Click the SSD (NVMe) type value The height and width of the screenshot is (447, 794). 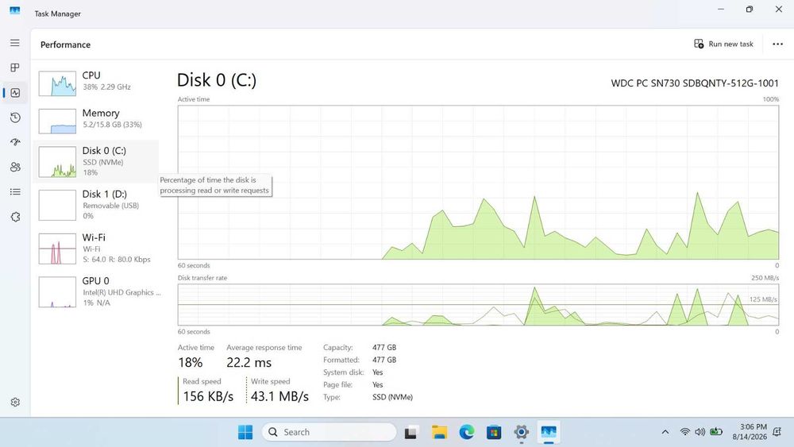[x=392, y=398]
